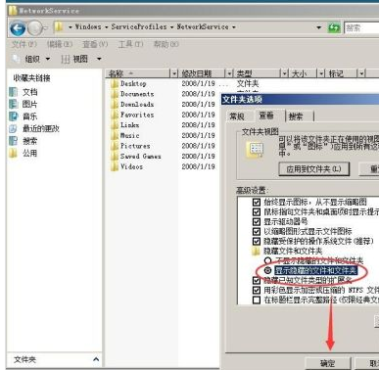
Task: Click the green refresh icon in address bar
Action: tap(334, 27)
